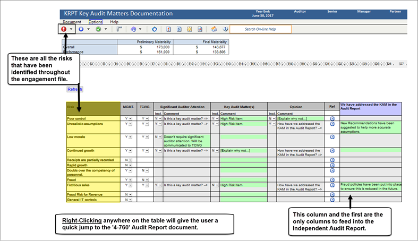Click the document with checkmark icon
The width and height of the screenshot is (418, 241).
(x=200, y=29)
